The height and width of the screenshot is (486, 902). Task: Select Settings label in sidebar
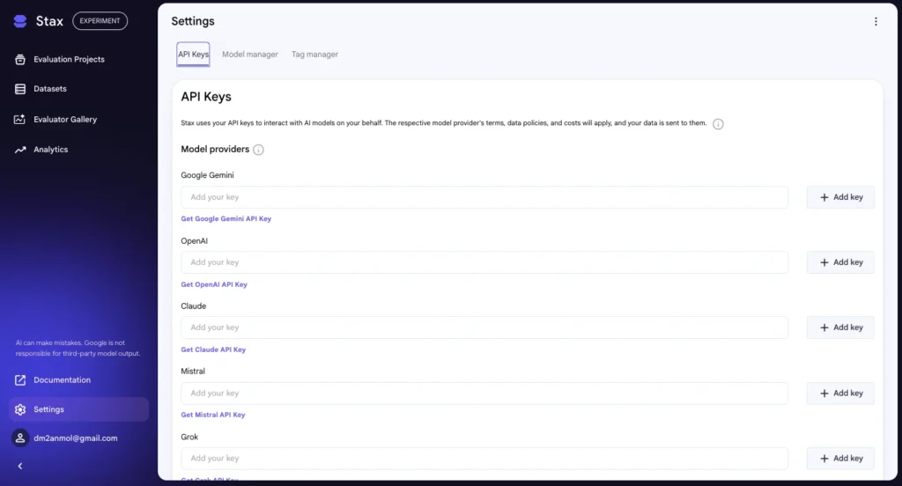click(x=49, y=409)
